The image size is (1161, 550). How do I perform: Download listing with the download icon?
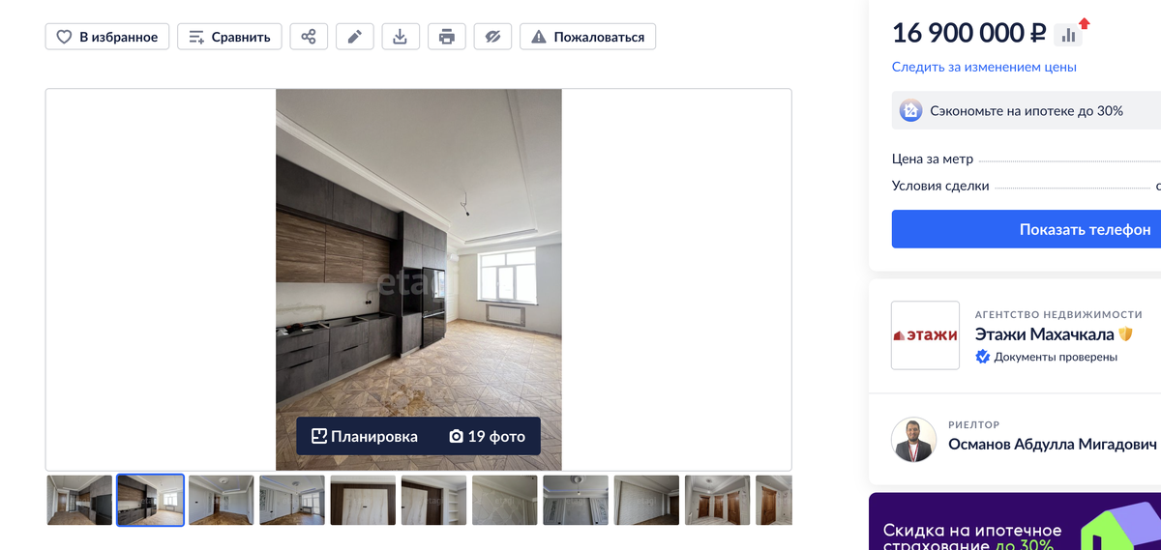click(x=401, y=37)
